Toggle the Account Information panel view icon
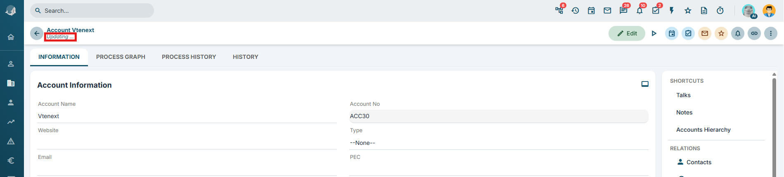Screen dimensions: 784x177 click(x=645, y=84)
